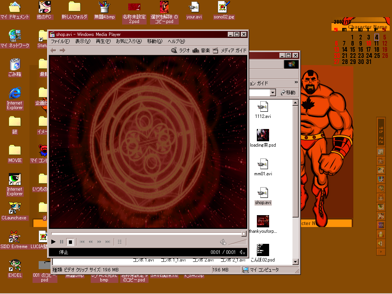392x294 pixels.
Task: Select the sono02.jpg desktop file
Action: tap(224, 10)
